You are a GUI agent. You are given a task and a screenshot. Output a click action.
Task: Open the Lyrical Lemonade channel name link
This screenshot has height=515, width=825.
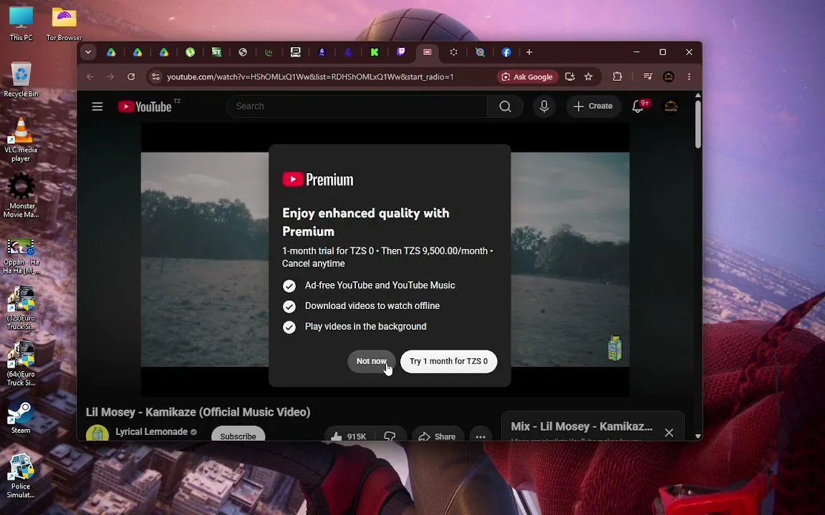coord(152,432)
